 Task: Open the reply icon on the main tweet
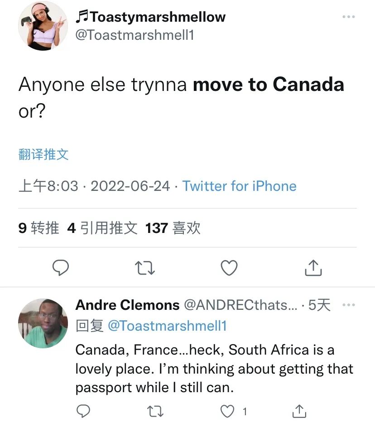point(61,267)
